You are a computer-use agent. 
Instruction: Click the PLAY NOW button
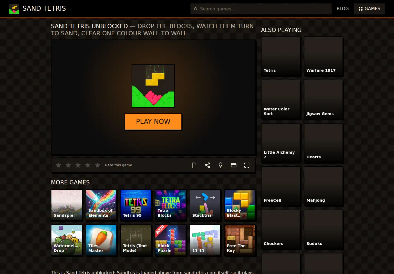[x=153, y=121]
